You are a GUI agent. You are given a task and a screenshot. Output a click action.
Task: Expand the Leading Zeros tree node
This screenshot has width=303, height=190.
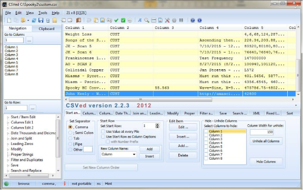point(8,144)
